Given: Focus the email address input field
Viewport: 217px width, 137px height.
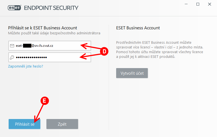Looking at the screenshot, I should tap(50, 46).
